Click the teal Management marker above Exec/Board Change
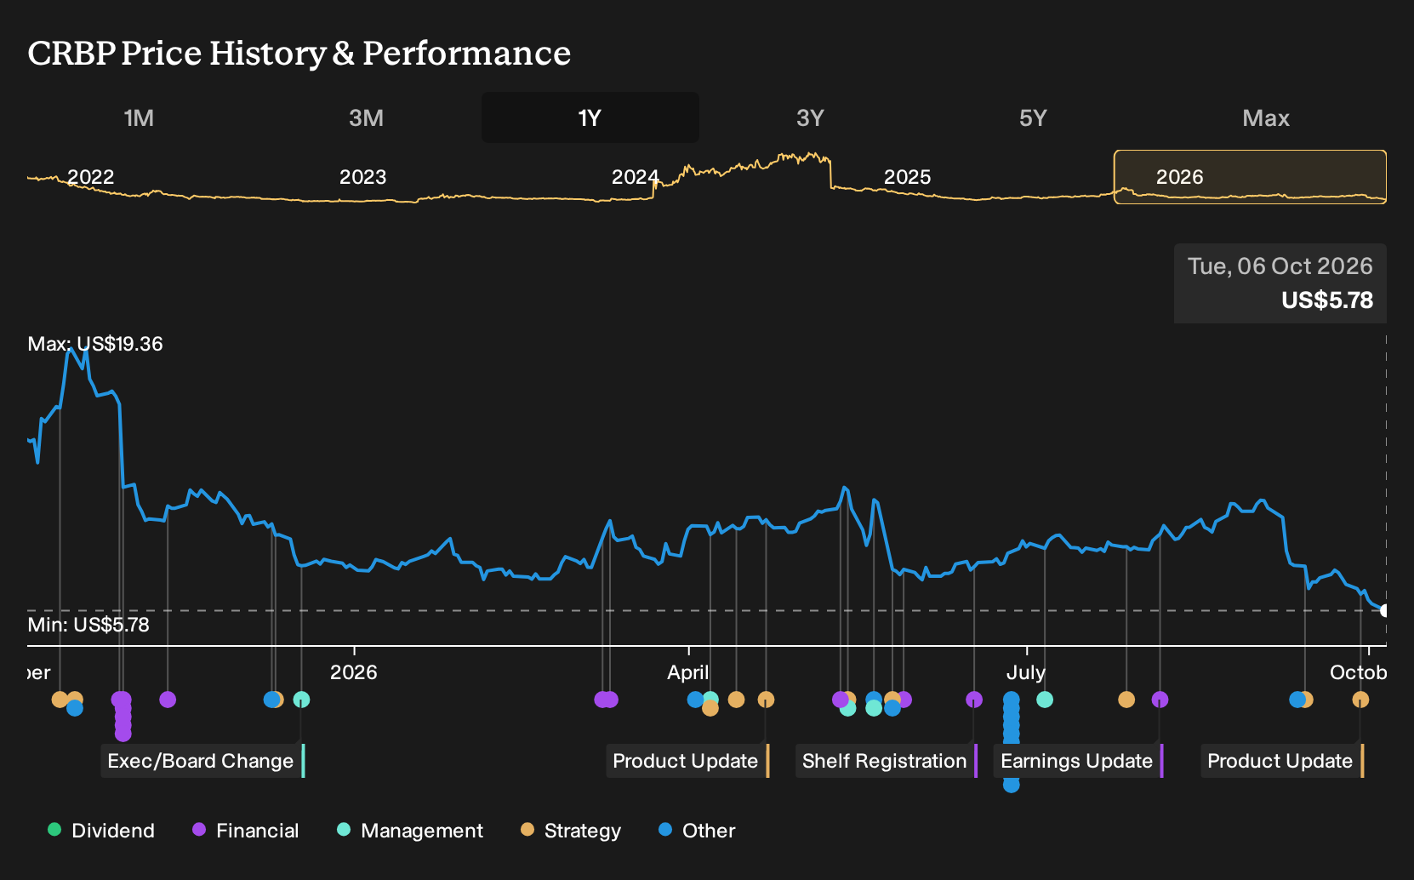This screenshot has height=880, width=1414. [301, 700]
